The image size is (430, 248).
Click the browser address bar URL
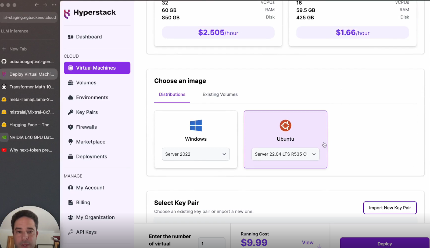coord(29,17)
